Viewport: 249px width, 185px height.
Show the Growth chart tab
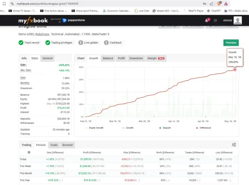click(x=94, y=58)
